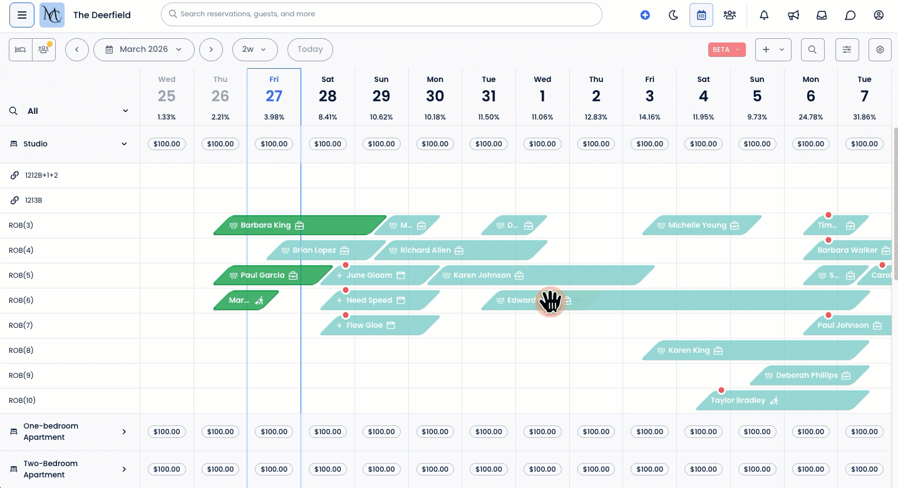Click the blue plus quick-add icon

click(645, 15)
